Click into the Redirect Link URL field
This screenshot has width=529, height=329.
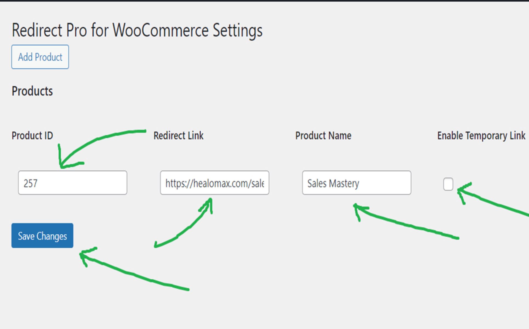click(214, 183)
